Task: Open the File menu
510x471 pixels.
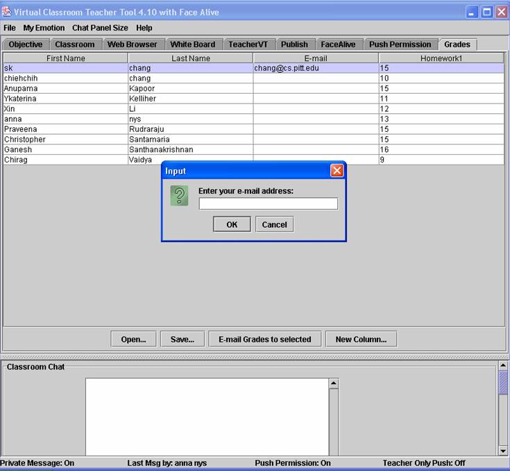Action: pyautogui.click(x=10, y=28)
